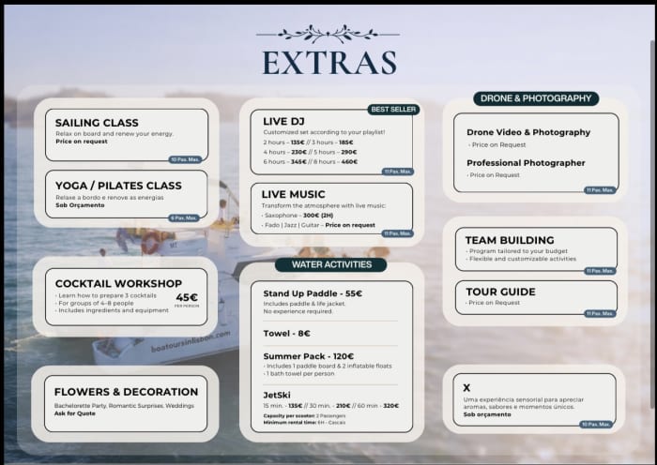Click 'Bachelorette Party, Romantic Surprises, Weddings'
Screen dimensions: 657x465
pos(124,406)
